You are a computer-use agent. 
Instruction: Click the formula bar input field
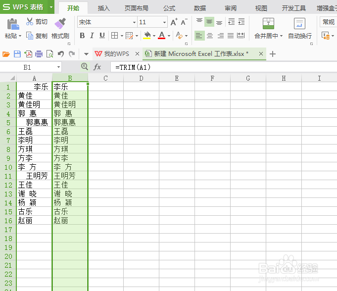(224, 67)
